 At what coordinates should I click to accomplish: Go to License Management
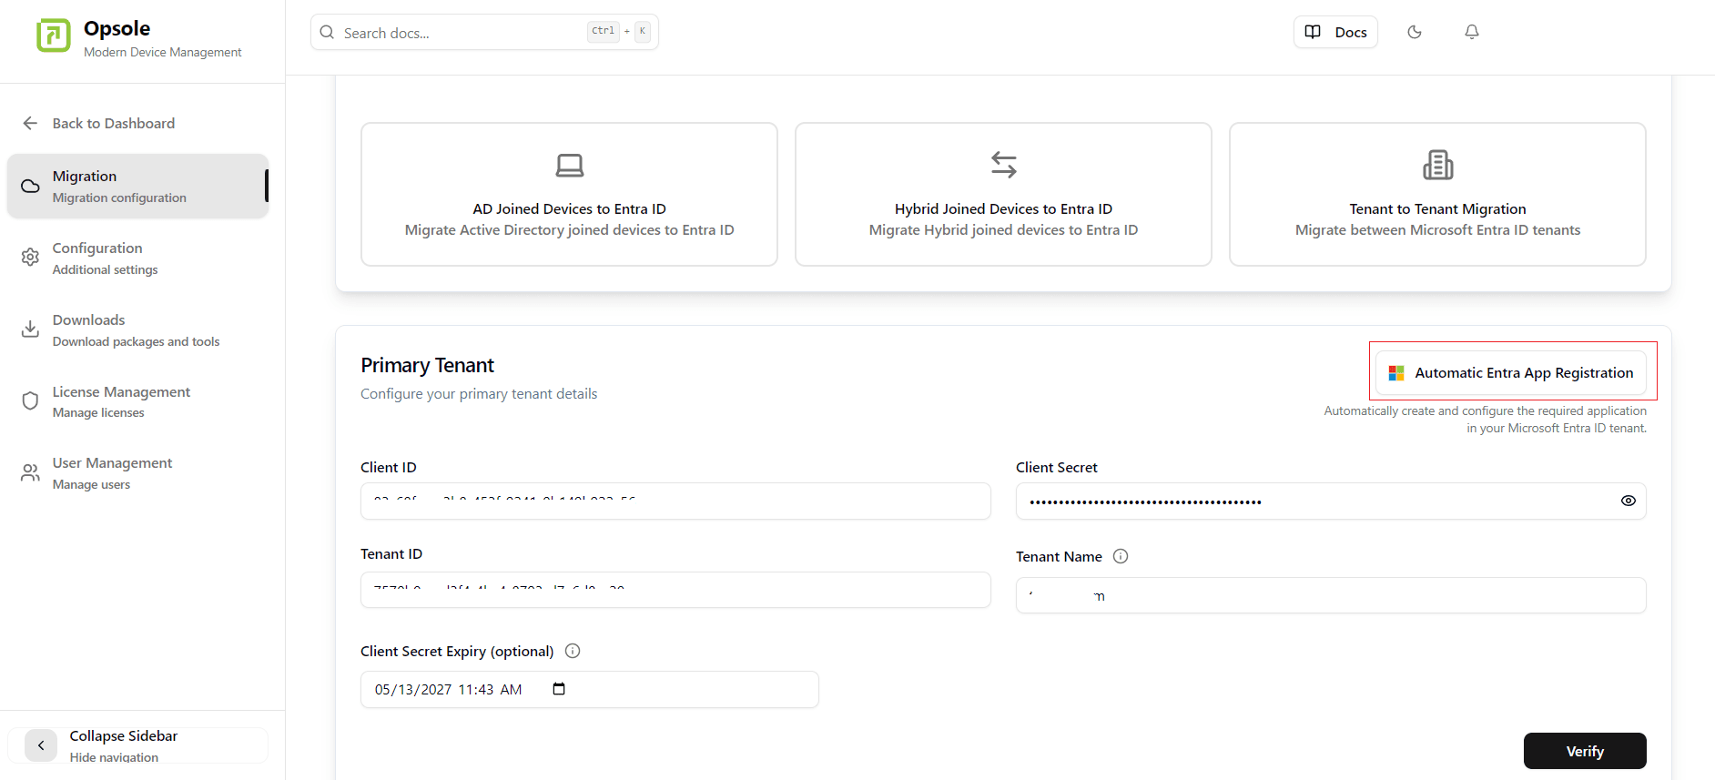click(138, 401)
